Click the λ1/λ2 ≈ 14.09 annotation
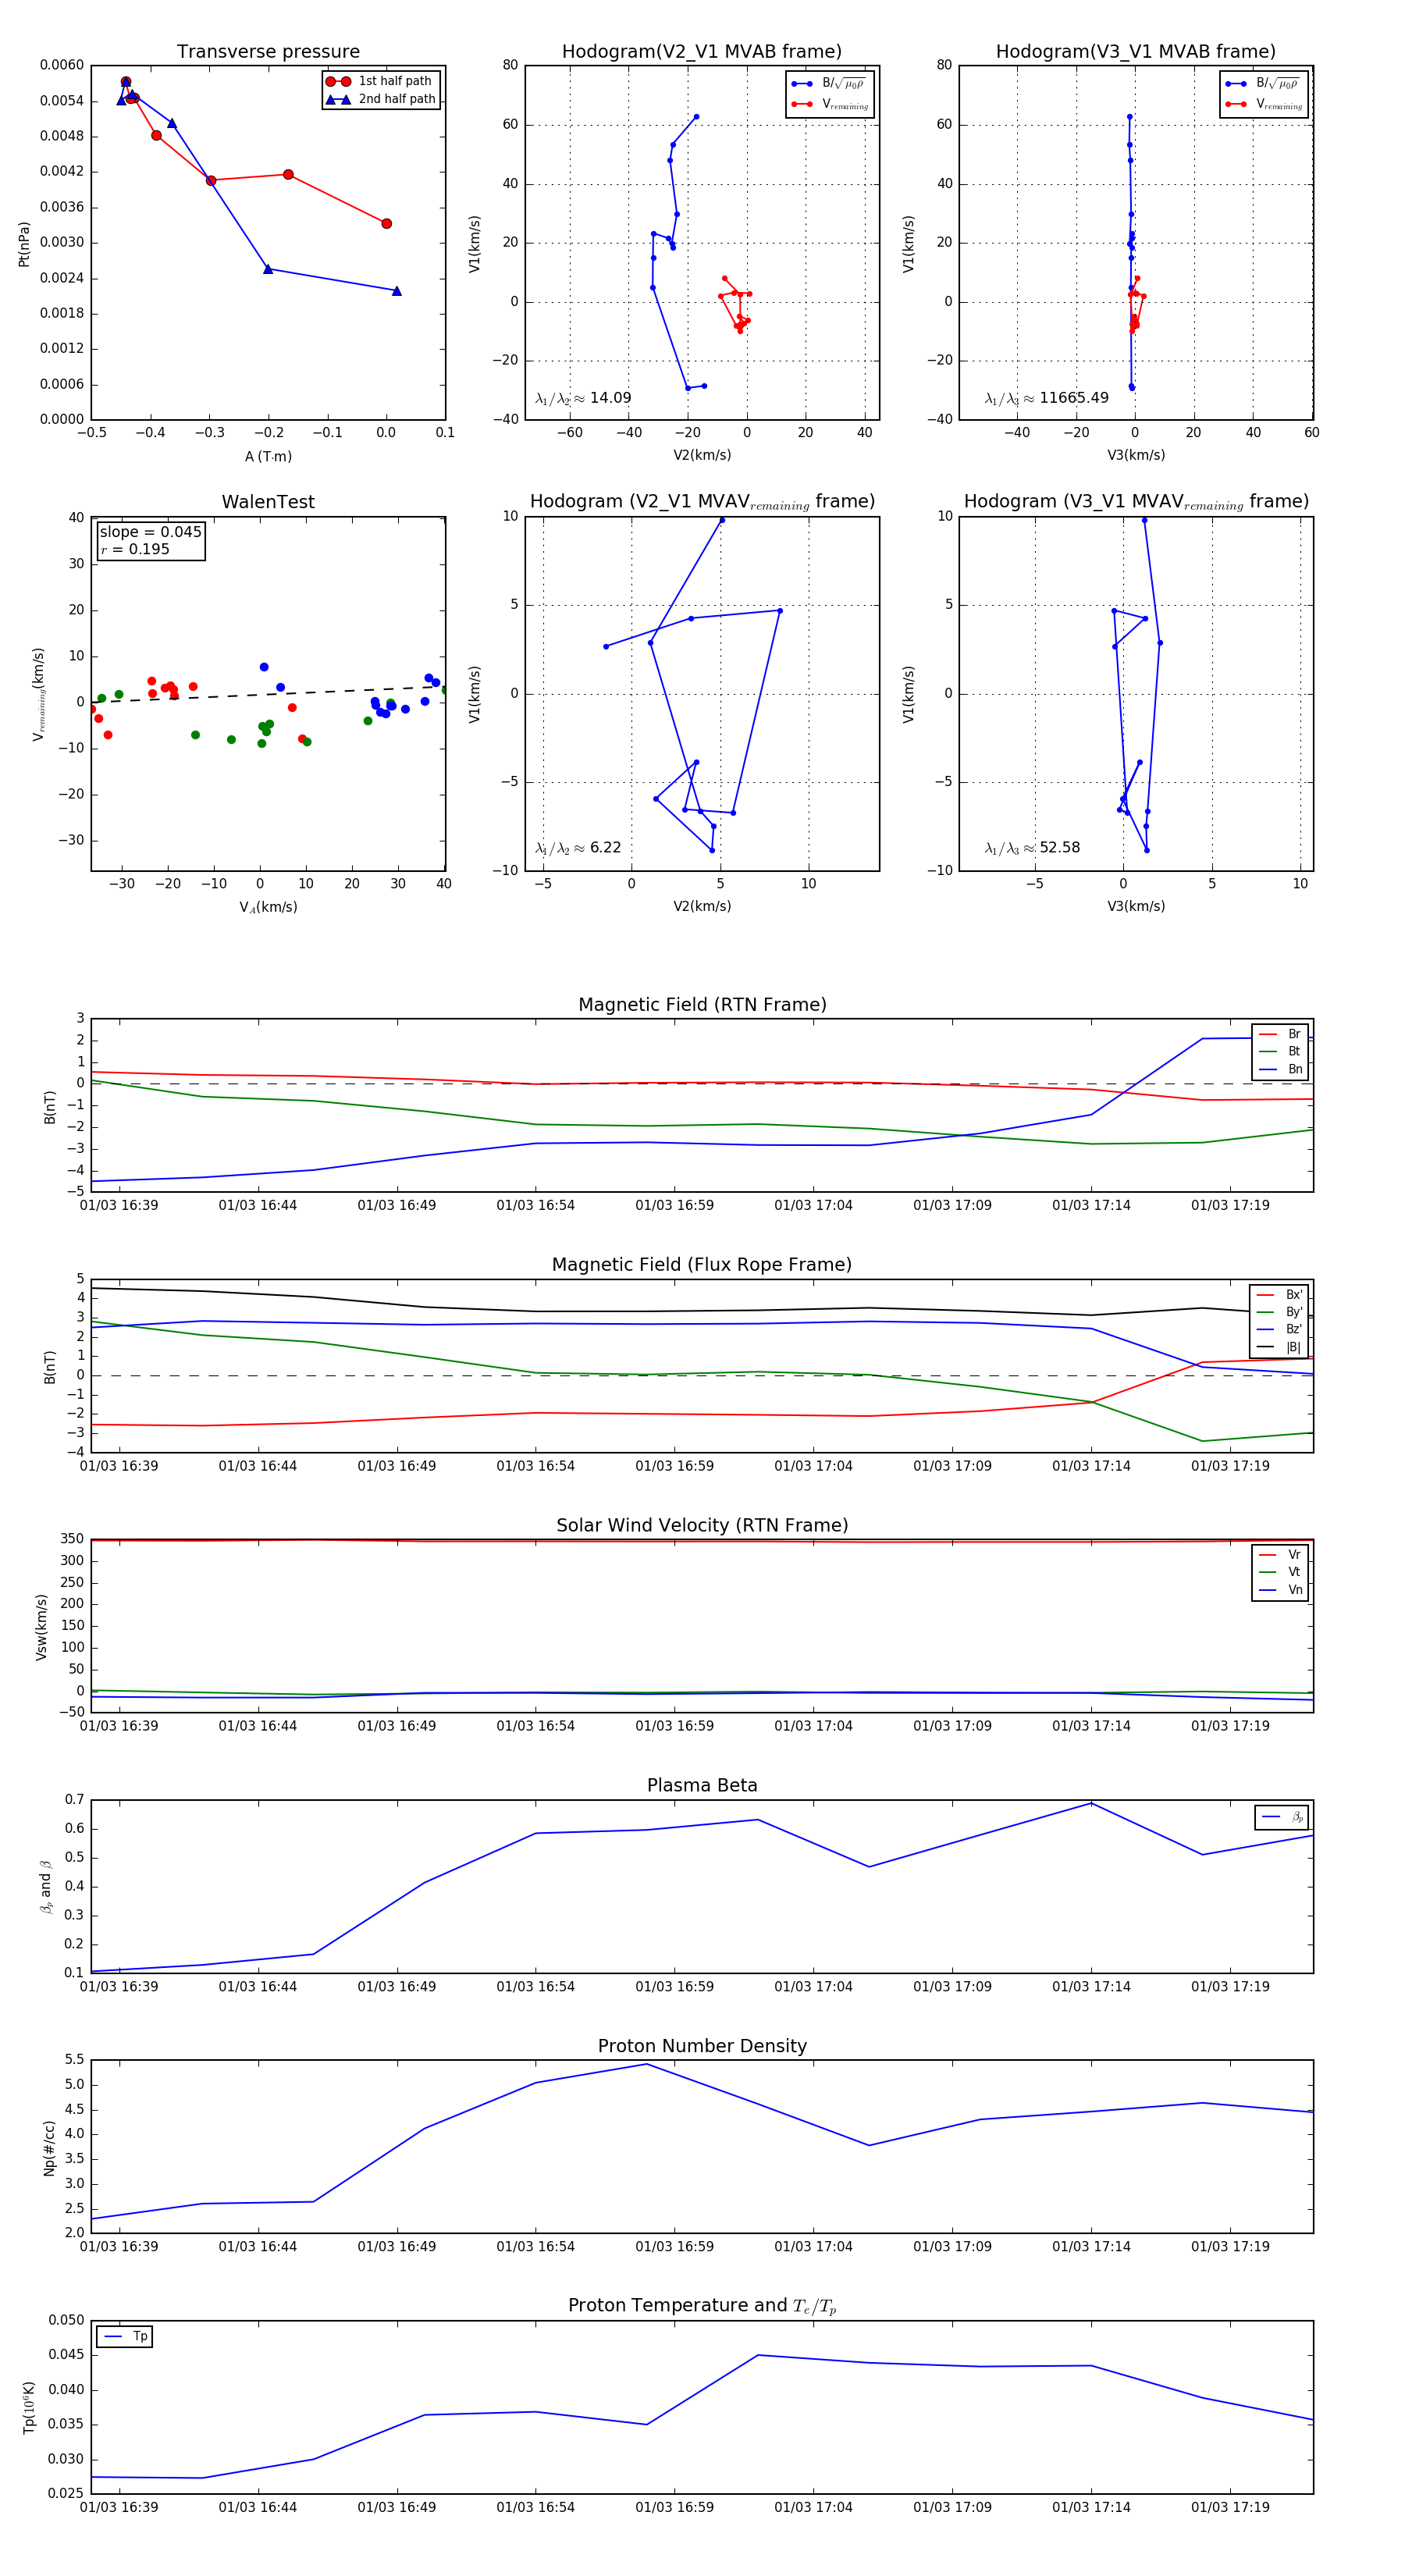This screenshot has width=1405, height=2576. click(583, 398)
